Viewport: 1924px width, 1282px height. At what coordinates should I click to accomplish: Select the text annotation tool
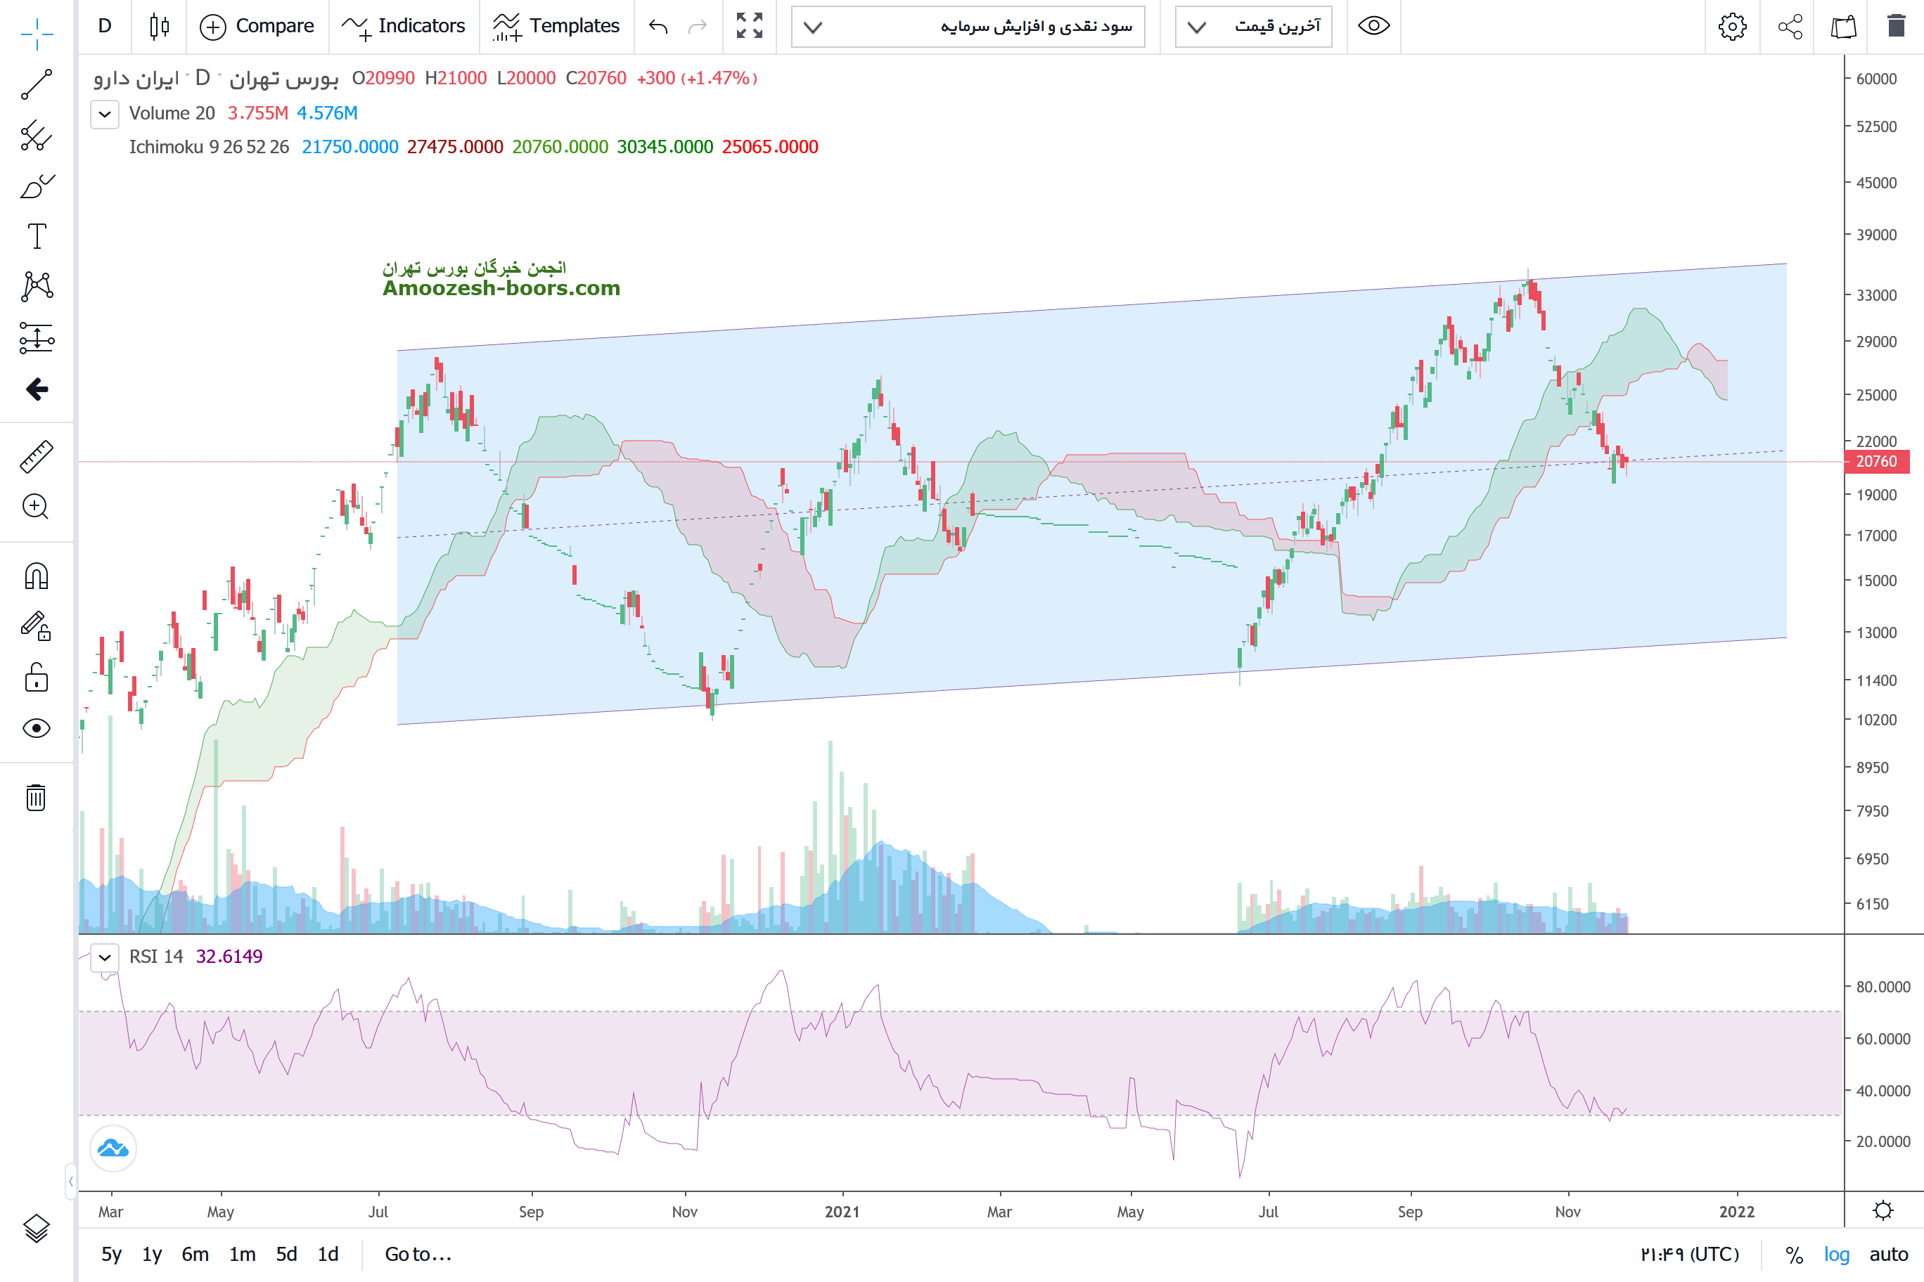coord(37,236)
